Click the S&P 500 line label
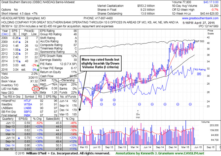Image resolution: width=221 pixels, height=156 pixels. (199, 41)
